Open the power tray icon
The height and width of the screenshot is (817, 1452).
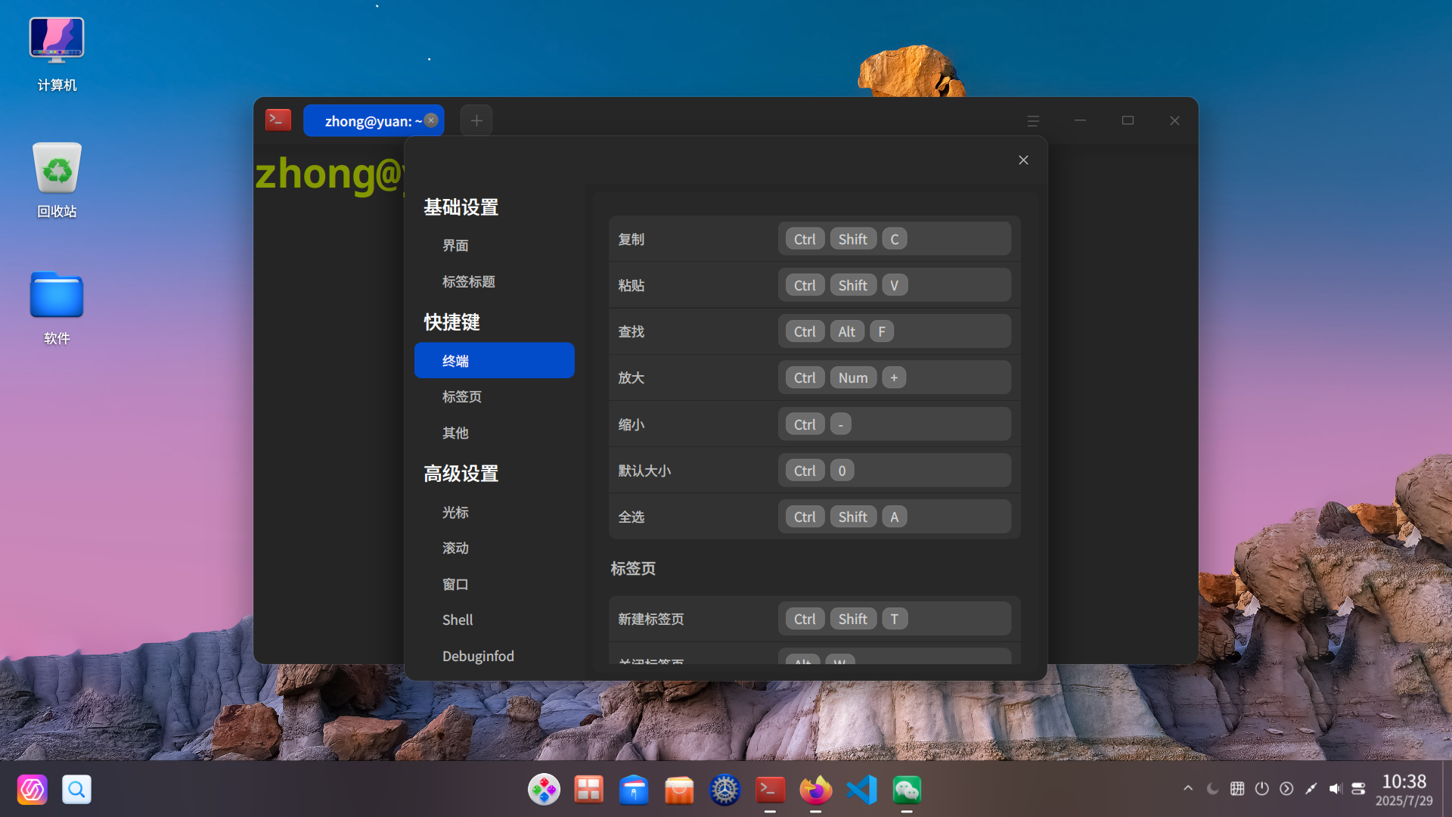click(1261, 788)
